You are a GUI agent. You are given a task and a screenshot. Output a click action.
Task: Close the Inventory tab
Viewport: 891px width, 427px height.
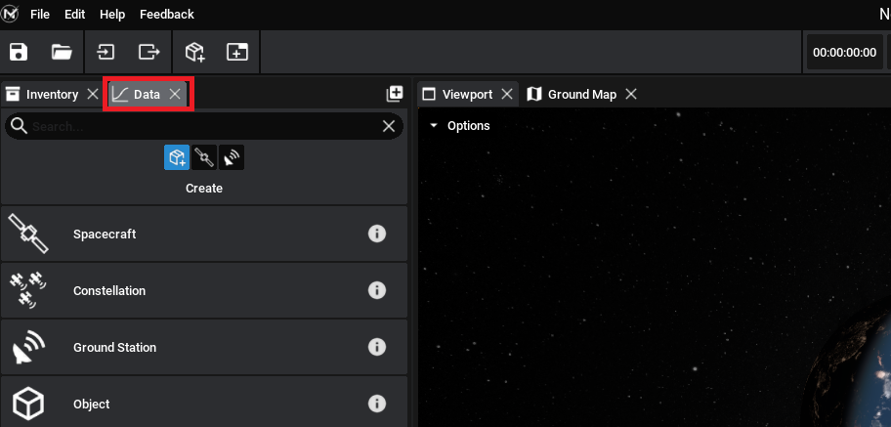[93, 95]
